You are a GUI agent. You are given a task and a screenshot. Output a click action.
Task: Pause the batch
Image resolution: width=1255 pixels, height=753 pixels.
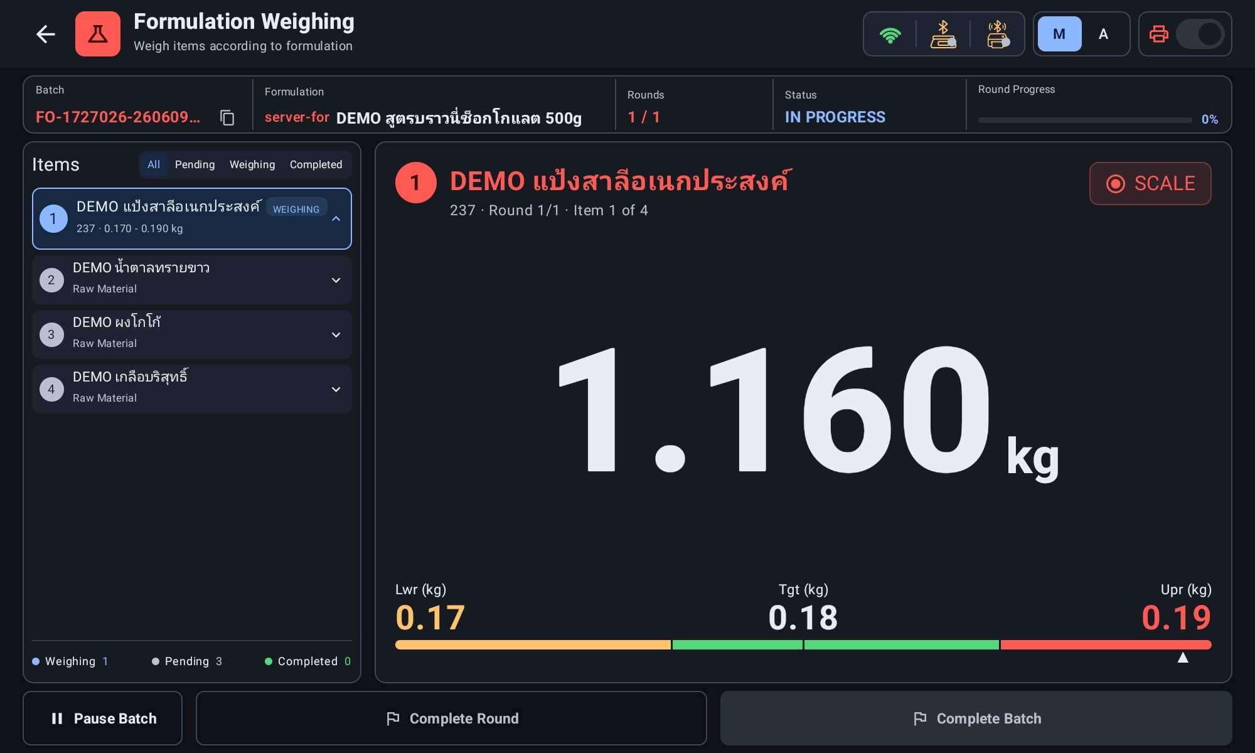[102, 718]
